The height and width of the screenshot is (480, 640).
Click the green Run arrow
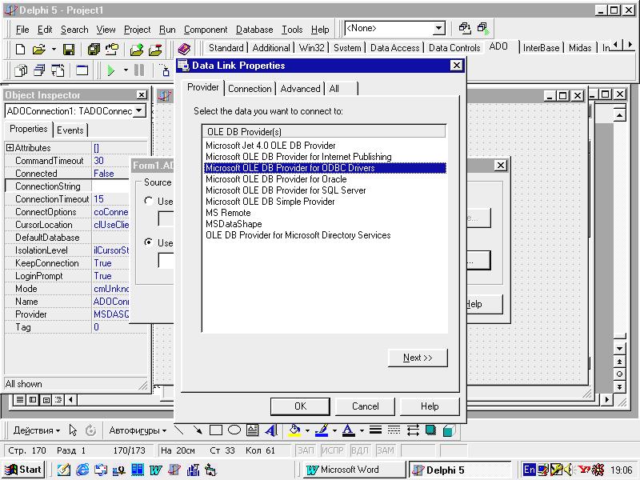110,70
